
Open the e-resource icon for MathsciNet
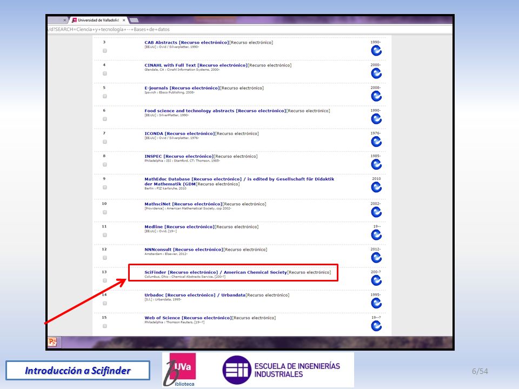pos(376,212)
